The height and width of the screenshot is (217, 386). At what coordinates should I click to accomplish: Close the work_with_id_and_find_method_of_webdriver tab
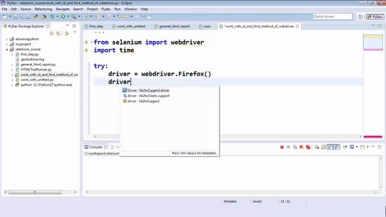click(297, 26)
